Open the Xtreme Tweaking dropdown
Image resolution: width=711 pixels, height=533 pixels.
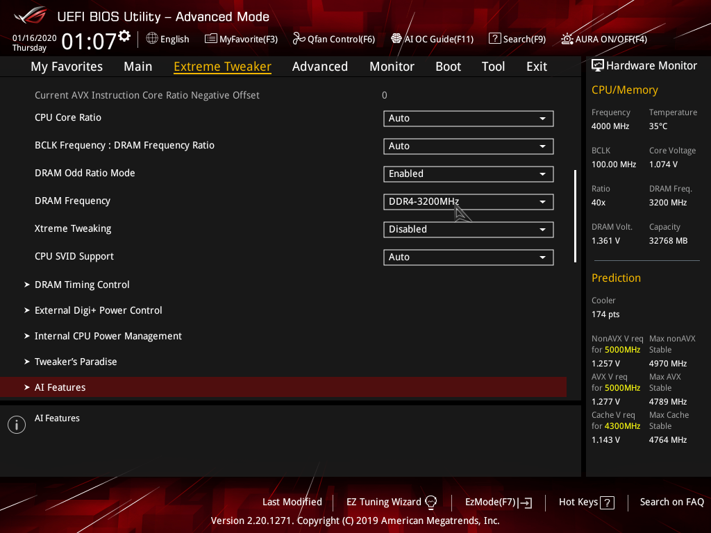(469, 229)
